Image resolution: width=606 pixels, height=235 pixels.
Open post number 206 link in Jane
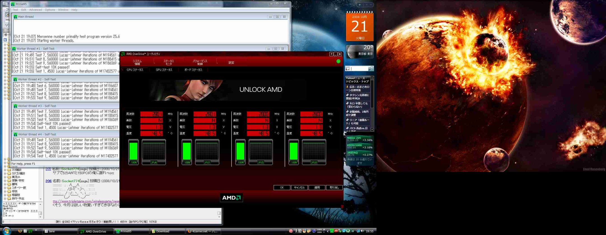(48, 181)
